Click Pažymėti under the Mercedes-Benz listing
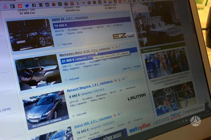 [x=74, y=79]
